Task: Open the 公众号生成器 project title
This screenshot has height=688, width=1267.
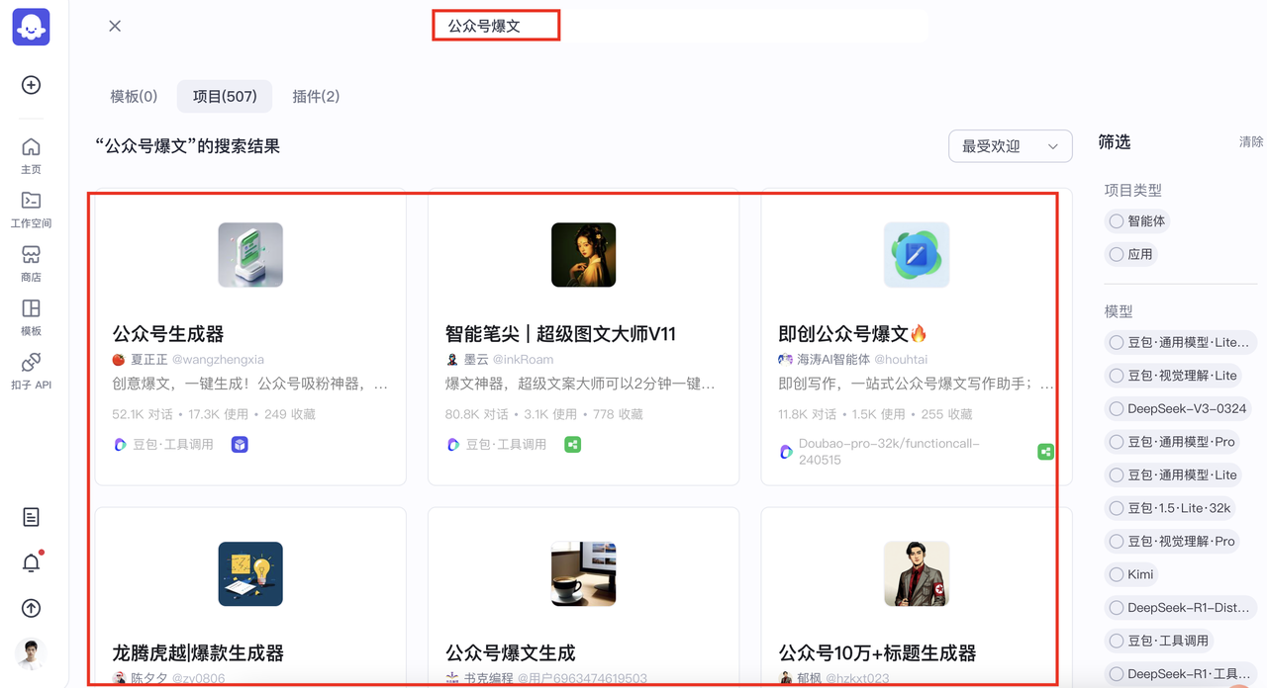Action: [x=168, y=334]
